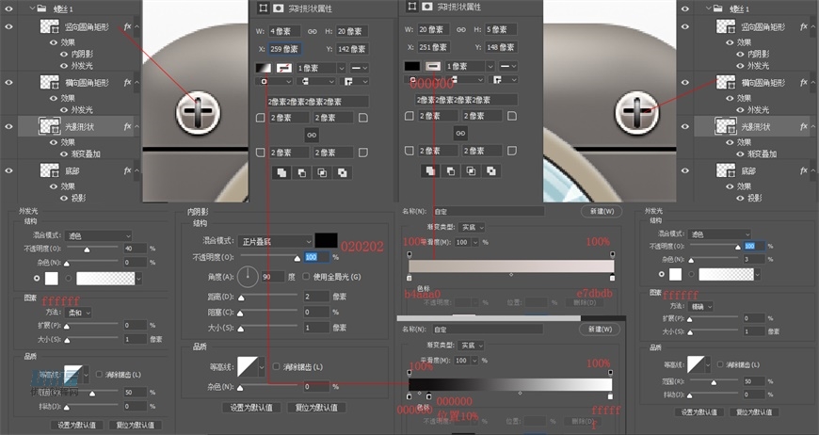Viewport: 819px width, 435px height.
Task: Click the mask icon in the X 259 panel header
Action: tap(279, 8)
